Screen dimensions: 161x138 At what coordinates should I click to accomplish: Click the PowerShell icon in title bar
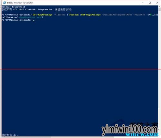[5, 3]
